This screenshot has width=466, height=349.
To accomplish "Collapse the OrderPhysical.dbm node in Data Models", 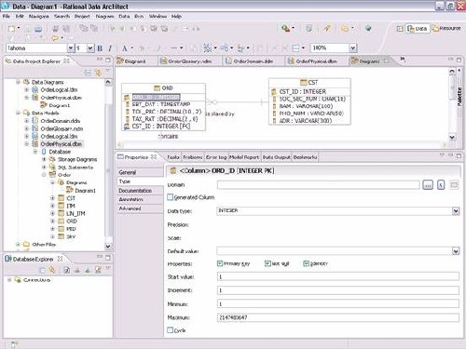I will click(26, 144).
